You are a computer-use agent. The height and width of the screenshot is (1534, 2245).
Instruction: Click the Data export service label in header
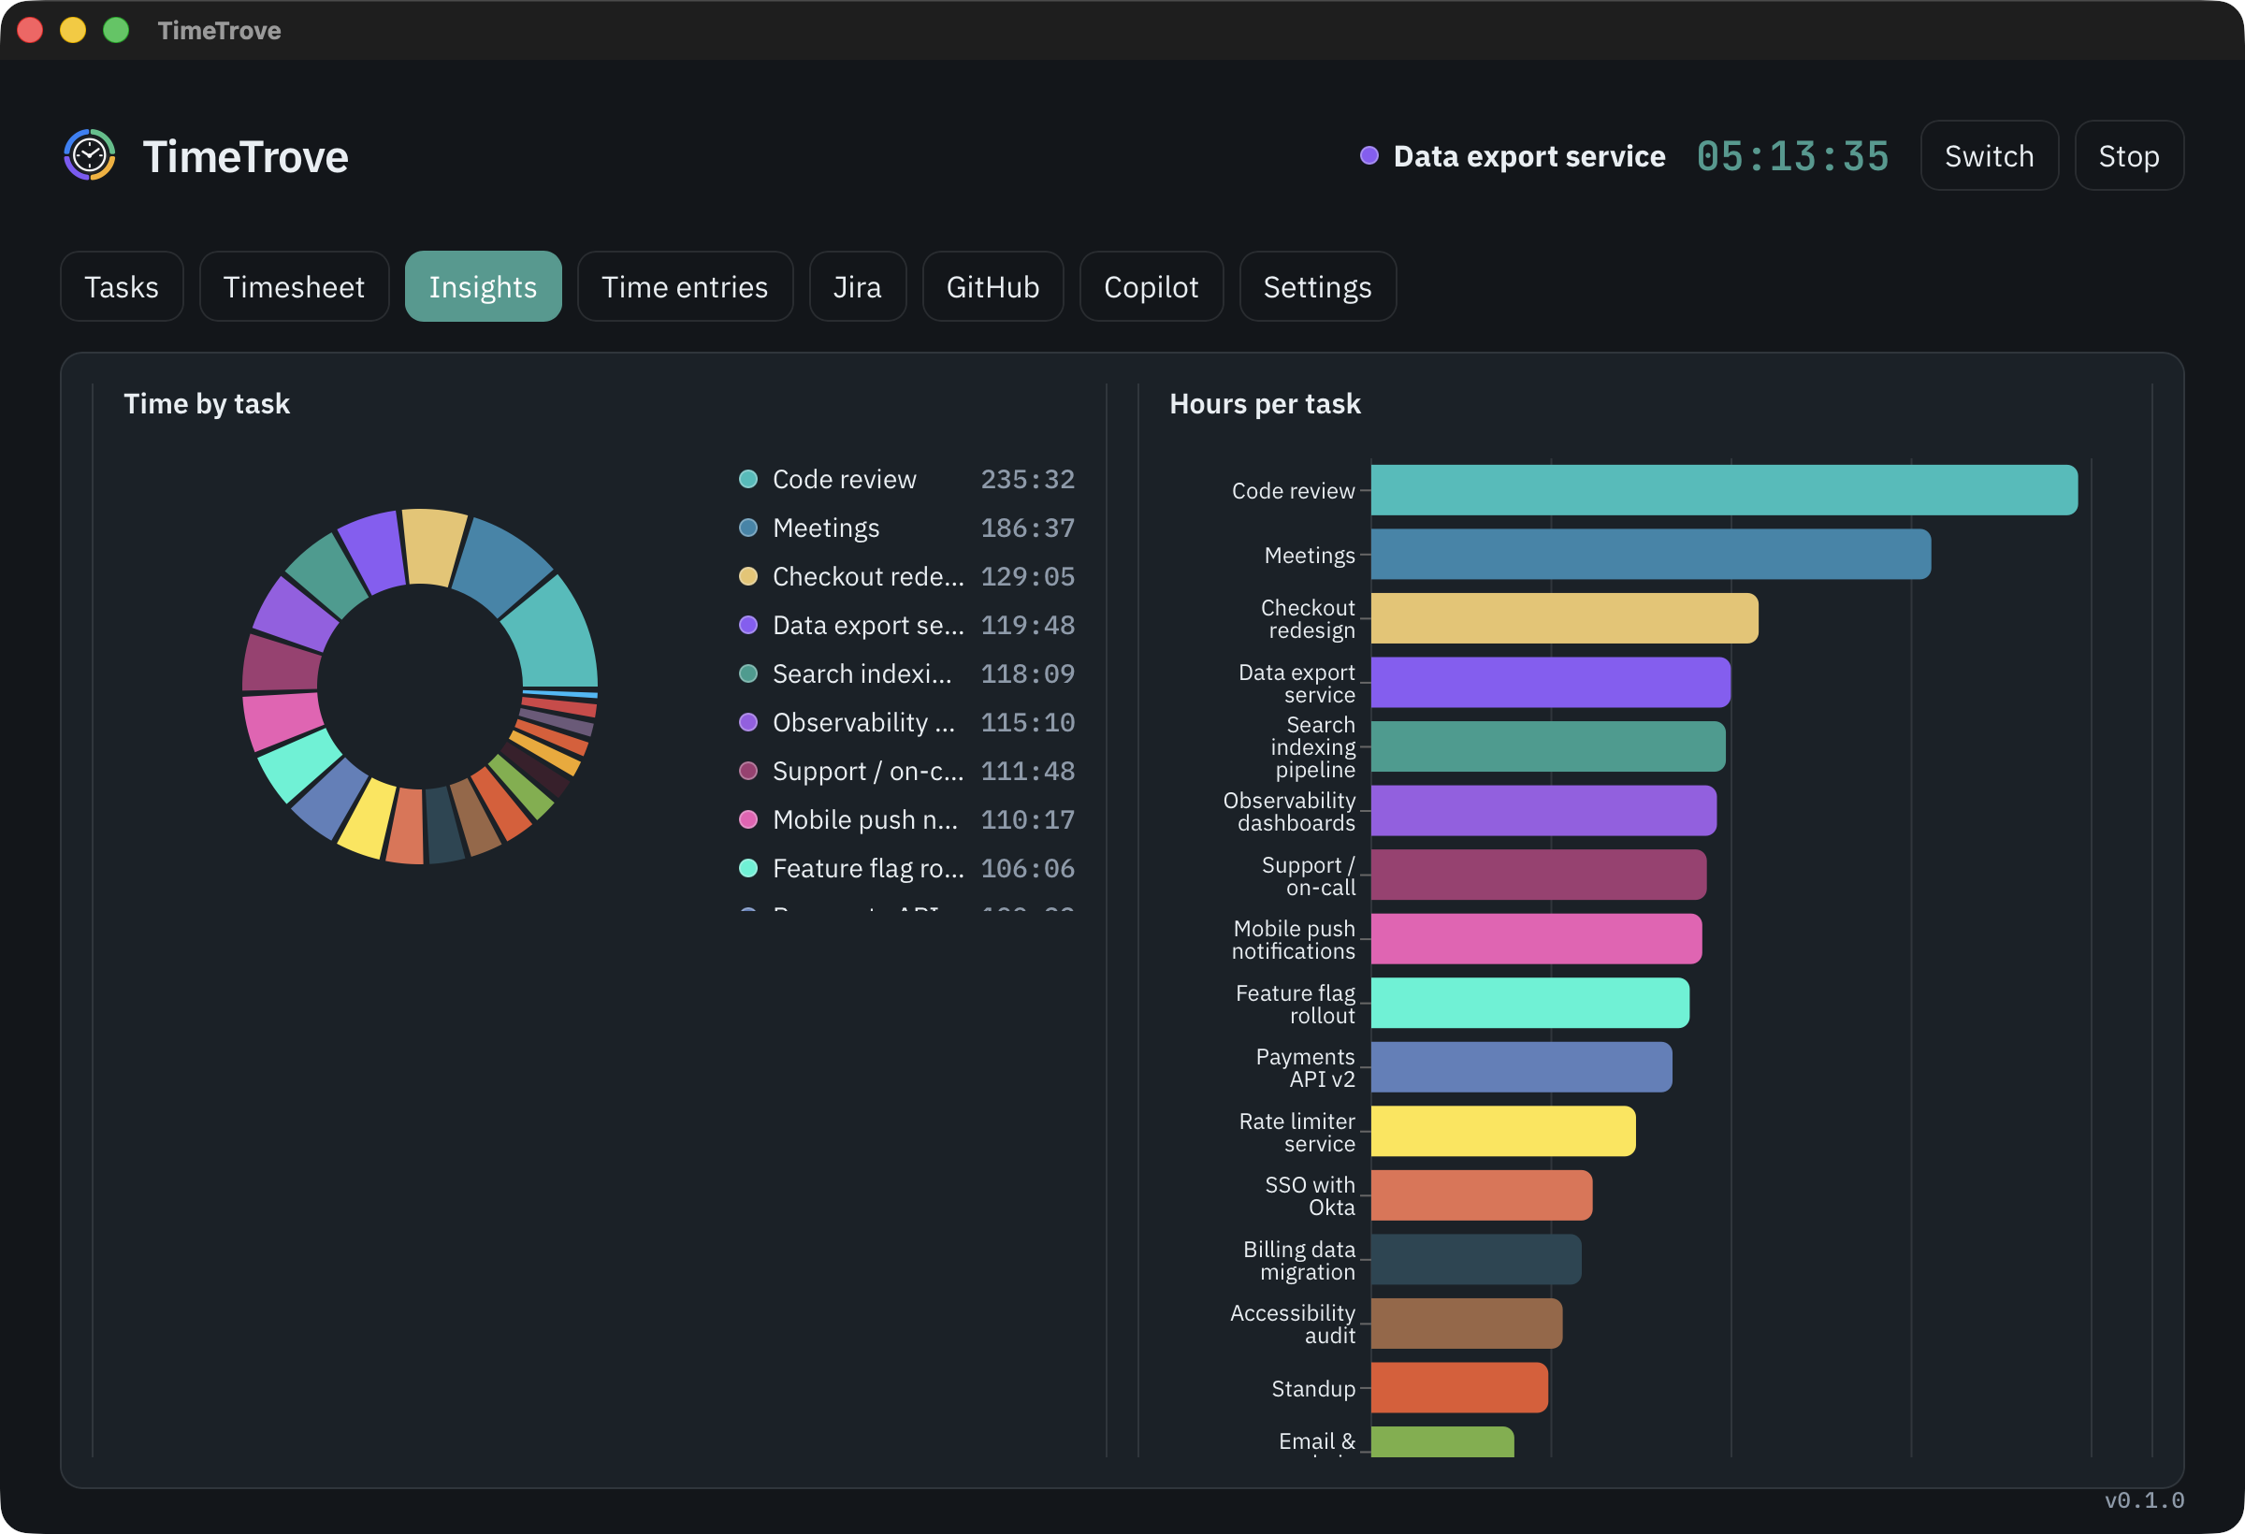pyautogui.click(x=1529, y=156)
